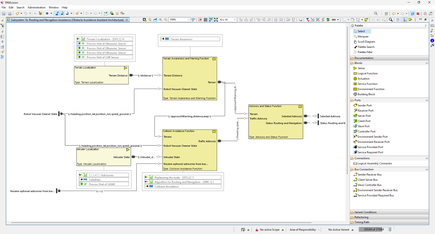This screenshot has width=435, height=234.
Task: Click the Area of Responsibility status entry
Action: pos(304,230)
